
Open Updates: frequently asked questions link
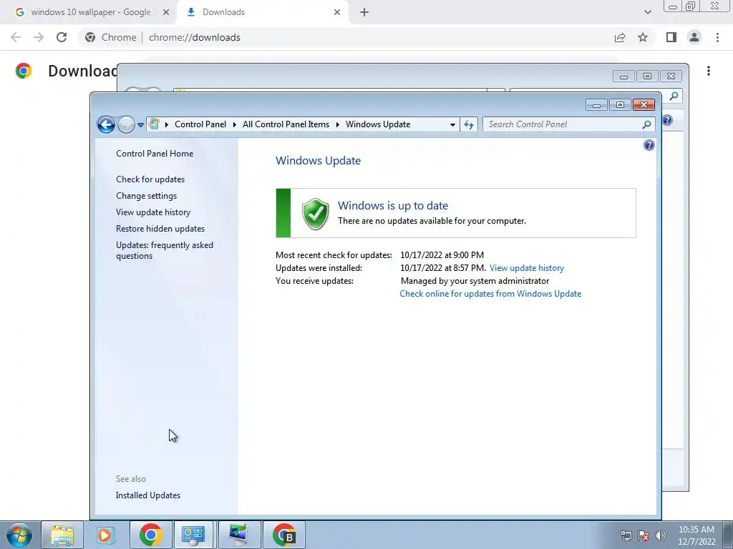coord(165,250)
